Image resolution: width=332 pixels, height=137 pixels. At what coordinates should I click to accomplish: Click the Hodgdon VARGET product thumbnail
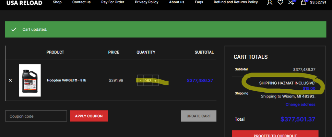(30, 80)
